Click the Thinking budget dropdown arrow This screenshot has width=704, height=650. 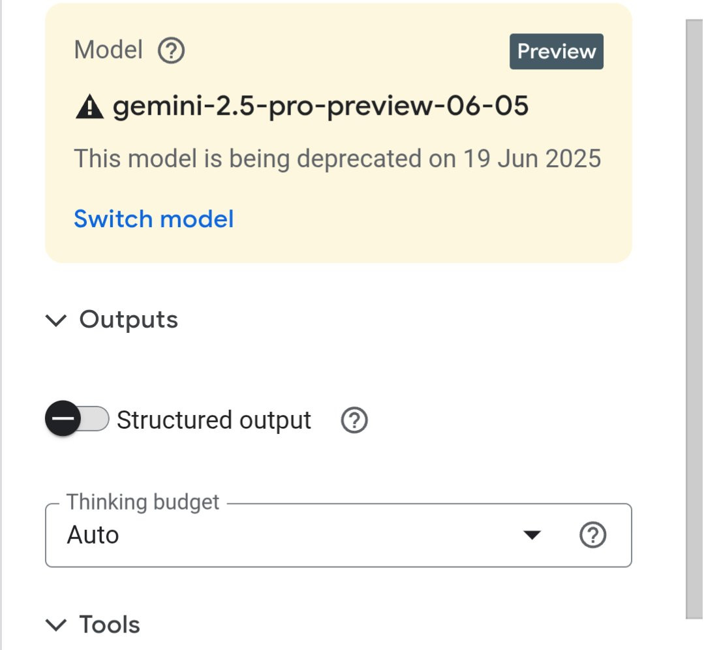click(x=532, y=535)
